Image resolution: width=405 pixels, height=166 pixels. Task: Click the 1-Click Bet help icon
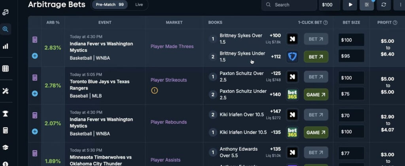(326, 23)
